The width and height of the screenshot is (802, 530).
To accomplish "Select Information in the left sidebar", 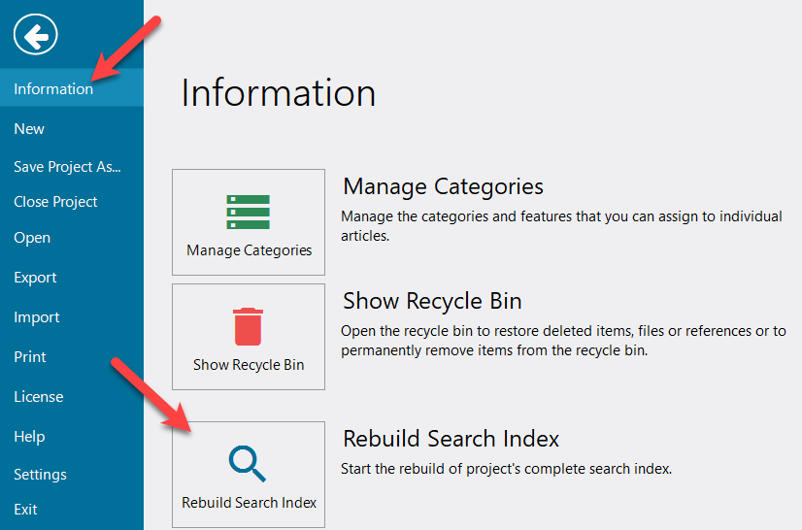I will (x=53, y=88).
